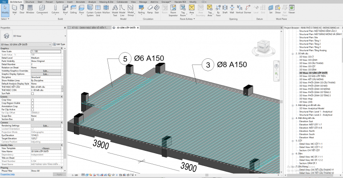Screen dimensions: 343x178
Task: Click the View Scale input field
Action: (47, 52)
